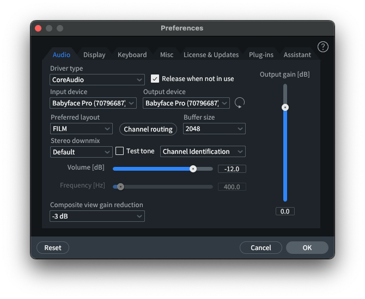Confirm with the OK button

click(x=307, y=248)
